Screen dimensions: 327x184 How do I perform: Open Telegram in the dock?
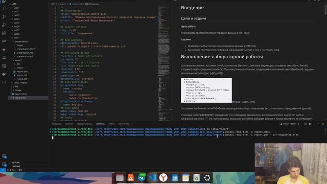coord(142,178)
